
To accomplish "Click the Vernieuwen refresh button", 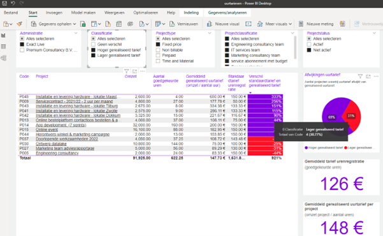I will 184,24.
